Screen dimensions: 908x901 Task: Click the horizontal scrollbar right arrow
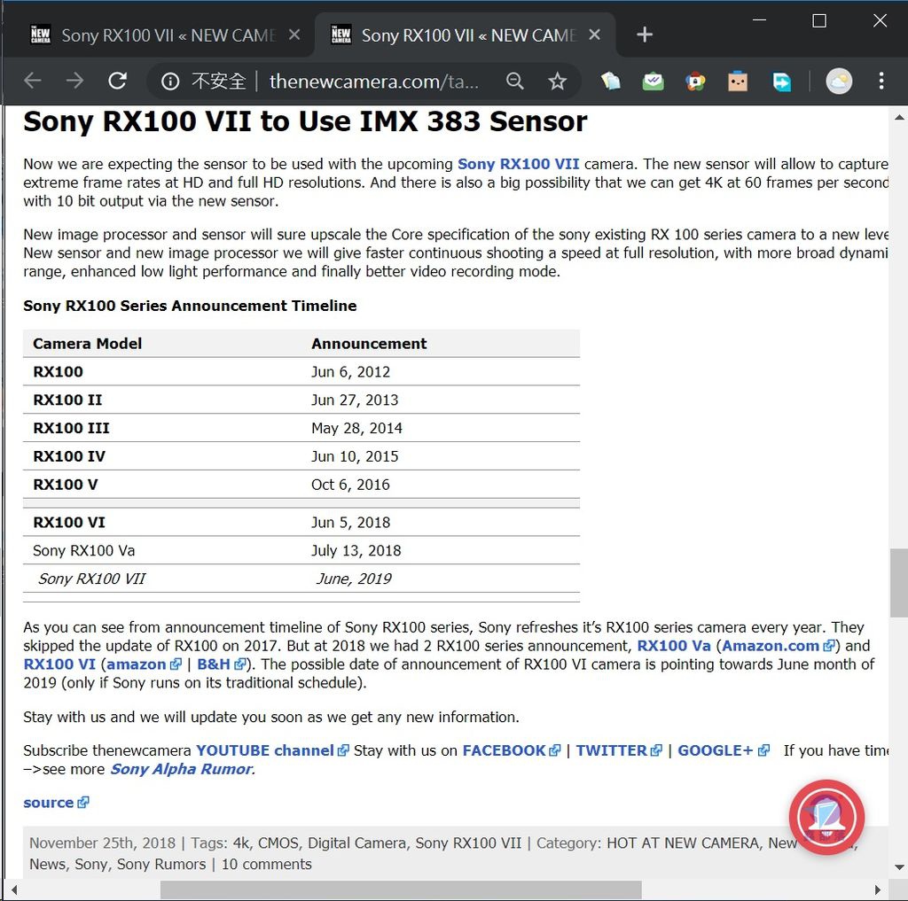(877, 889)
